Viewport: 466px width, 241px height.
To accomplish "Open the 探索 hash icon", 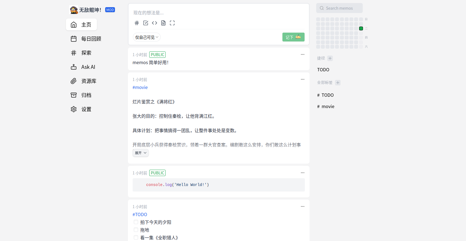I will point(74,53).
